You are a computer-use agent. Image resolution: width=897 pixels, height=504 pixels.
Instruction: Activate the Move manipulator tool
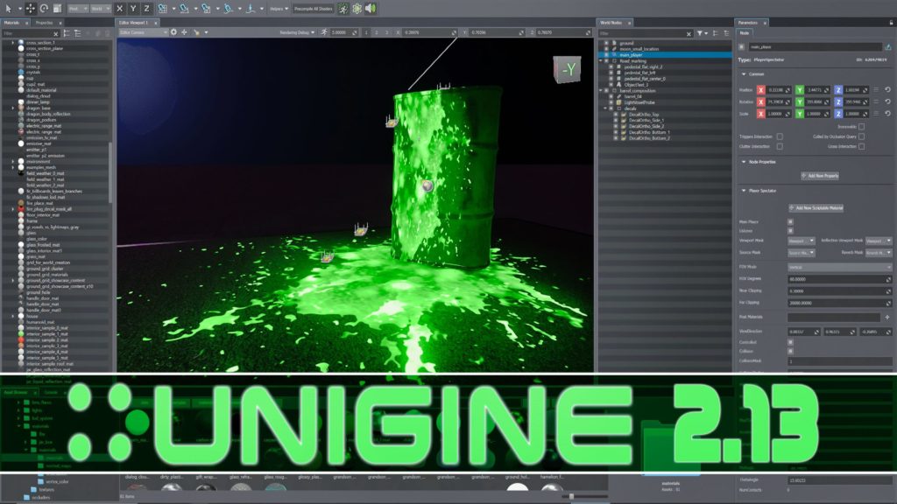click(31, 9)
